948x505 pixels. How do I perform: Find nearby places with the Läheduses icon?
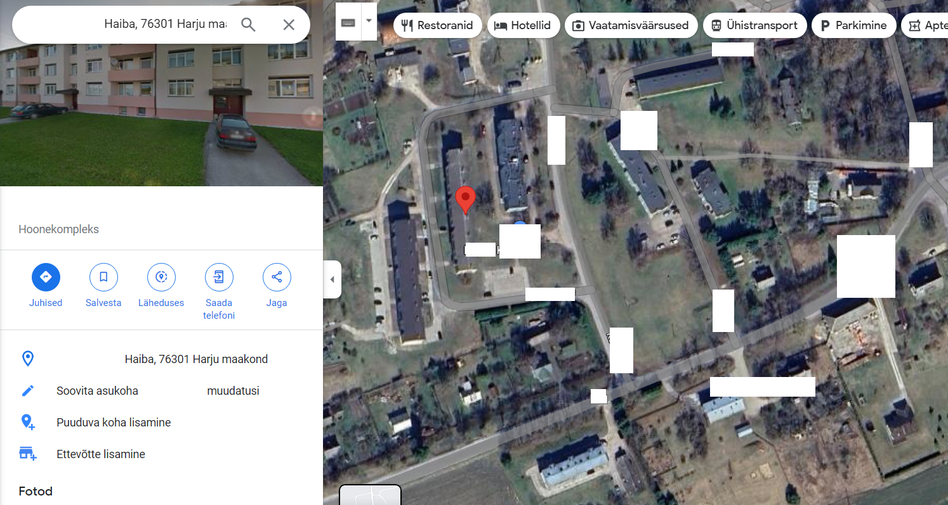pyautogui.click(x=161, y=277)
